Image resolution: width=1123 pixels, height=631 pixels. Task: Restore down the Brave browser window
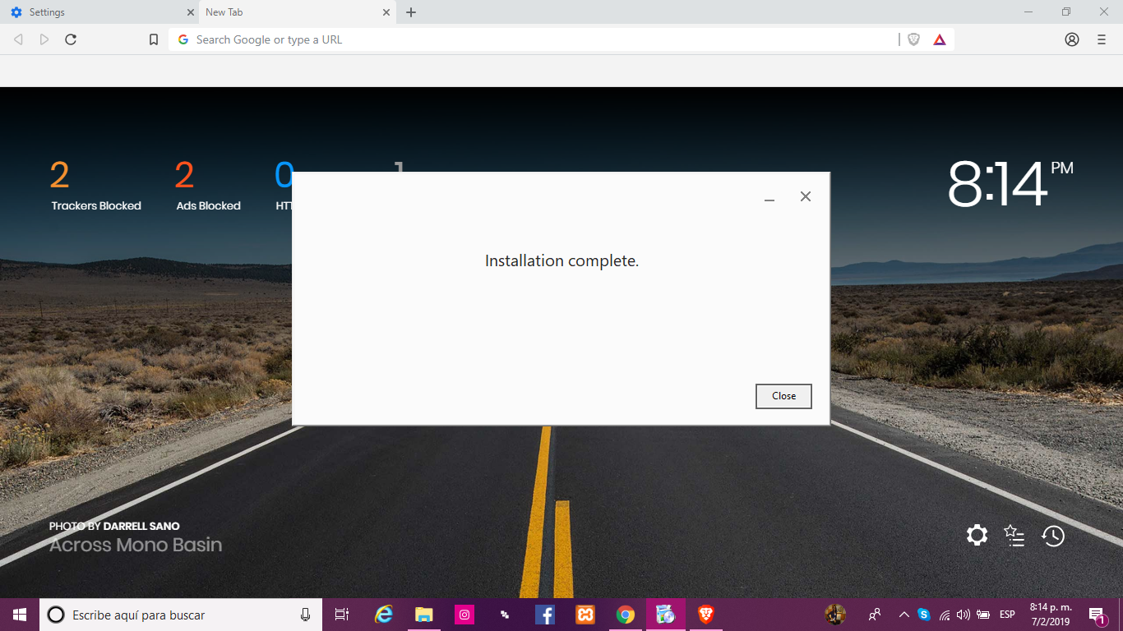(1066, 12)
